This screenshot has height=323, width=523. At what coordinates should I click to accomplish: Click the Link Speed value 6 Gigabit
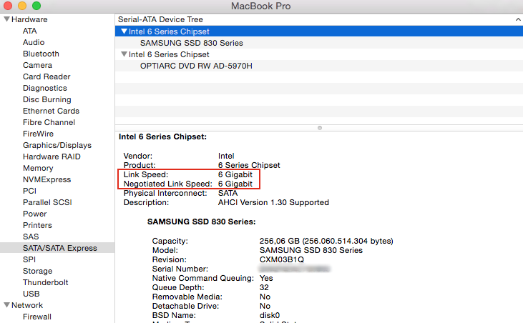pos(235,174)
